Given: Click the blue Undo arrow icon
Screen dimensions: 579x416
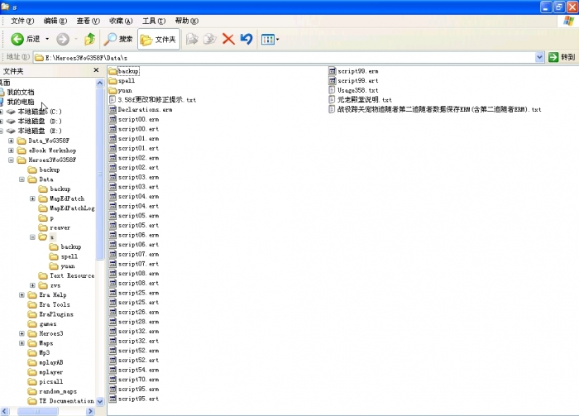Looking at the screenshot, I should pos(246,39).
